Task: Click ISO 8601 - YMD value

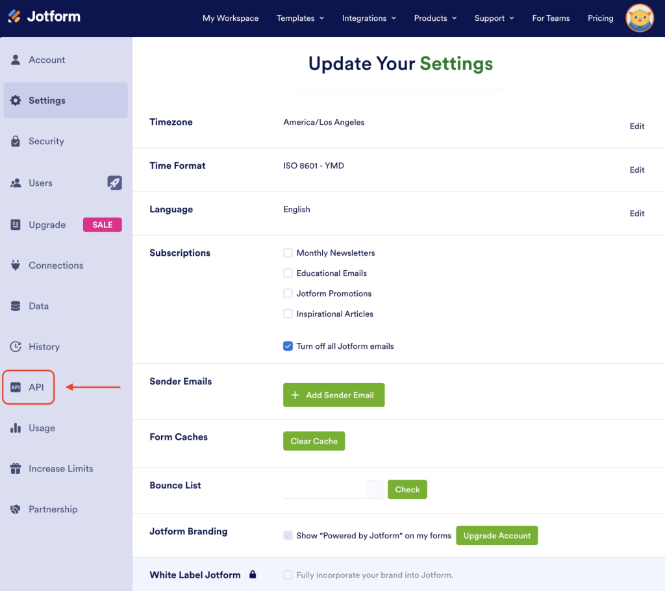Action: coord(314,166)
